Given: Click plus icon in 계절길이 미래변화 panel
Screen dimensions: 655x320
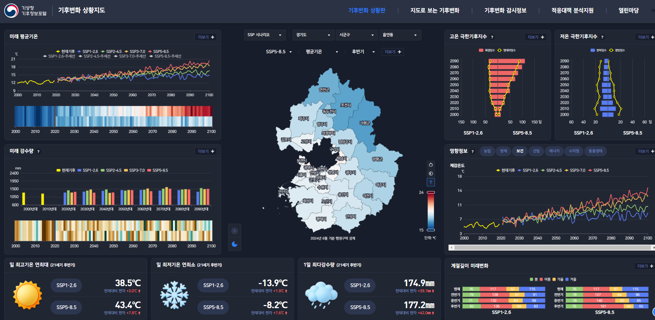Looking at the screenshot, I should point(652,266).
